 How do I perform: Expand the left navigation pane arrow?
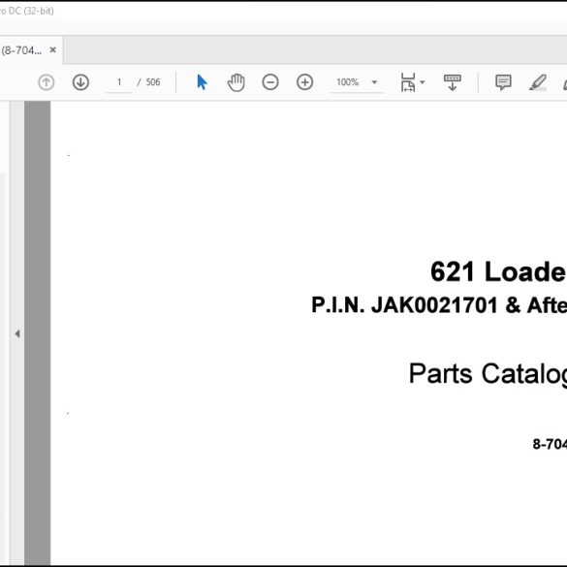tap(17, 333)
